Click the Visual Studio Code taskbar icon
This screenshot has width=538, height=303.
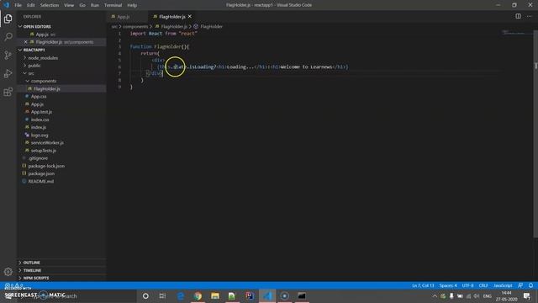click(267, 295)
